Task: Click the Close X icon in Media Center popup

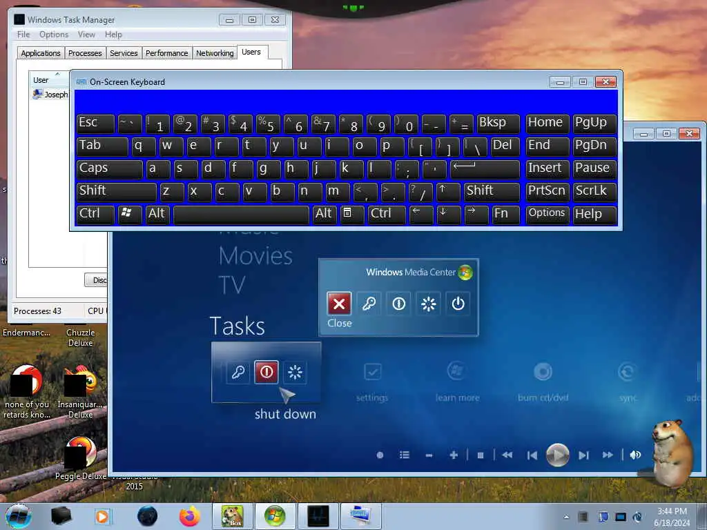Action: (x=339, y=304)
